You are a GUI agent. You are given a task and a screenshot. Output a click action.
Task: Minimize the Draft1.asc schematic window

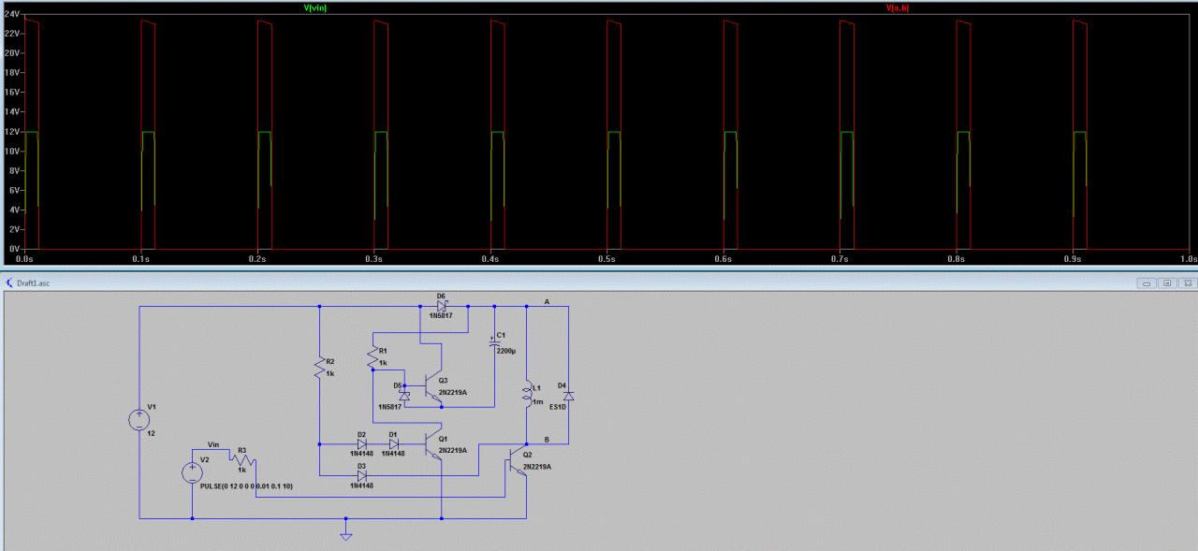coord(1145,282)
